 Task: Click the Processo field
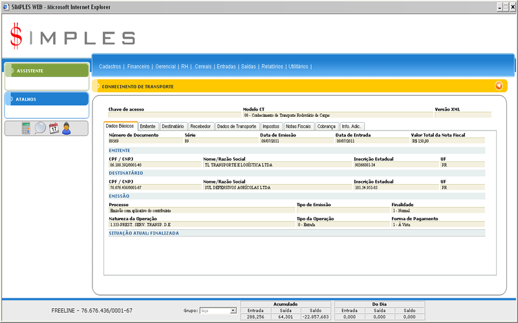[x=202, y=211]
